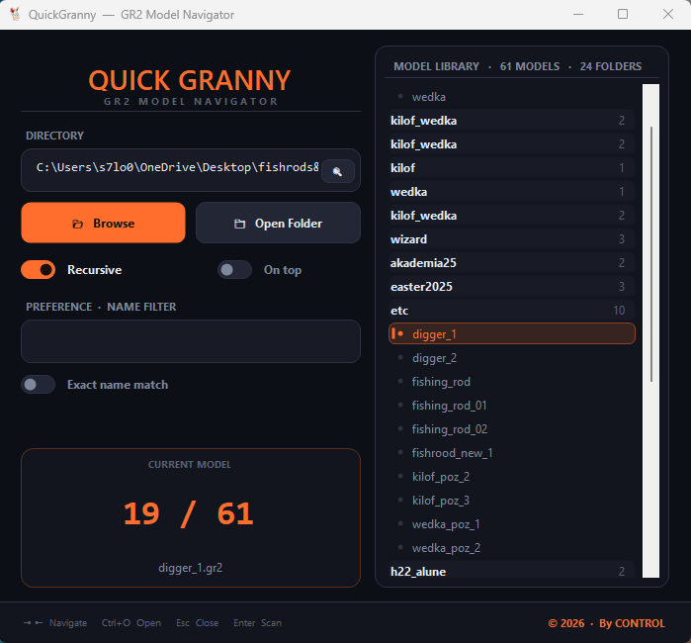Maximize the QuickGranny window
Viewport: 691px width, 643px height.
click(623, 14)
